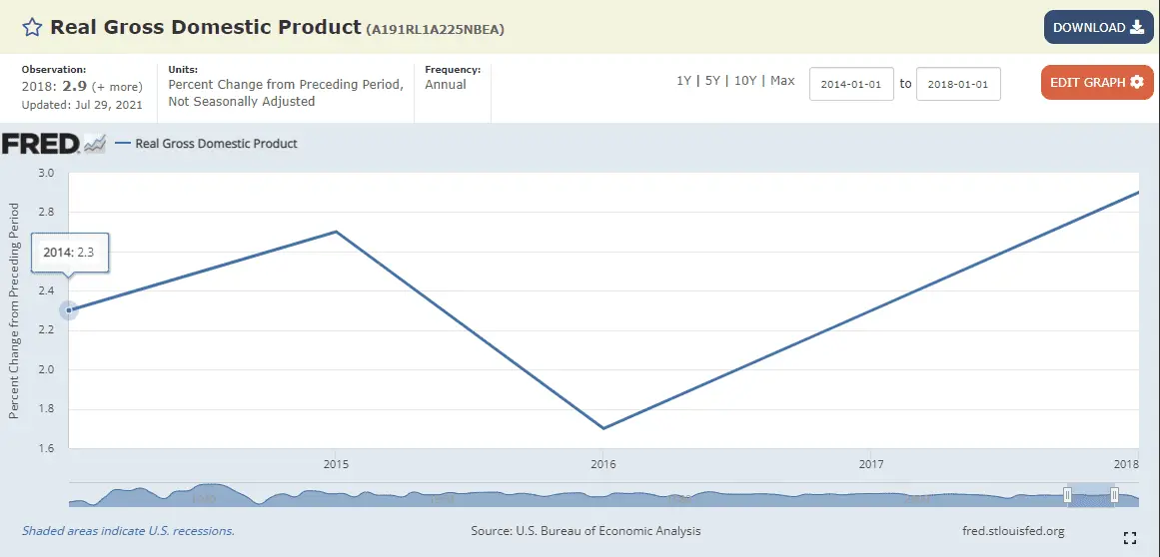The width and height of the screenshot is (1160, 557).
Task: Show the Max date range
Action: tap(782, 81)
